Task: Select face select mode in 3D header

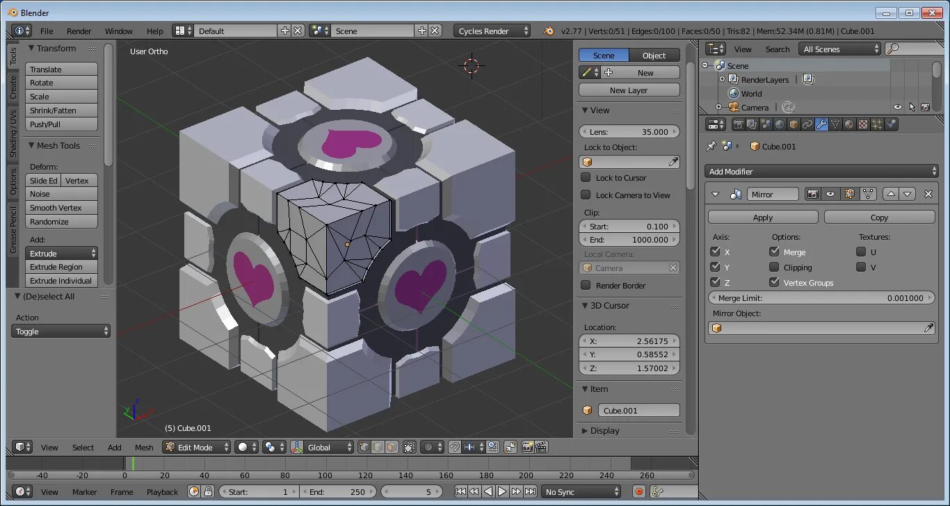Action: point(392,447)
